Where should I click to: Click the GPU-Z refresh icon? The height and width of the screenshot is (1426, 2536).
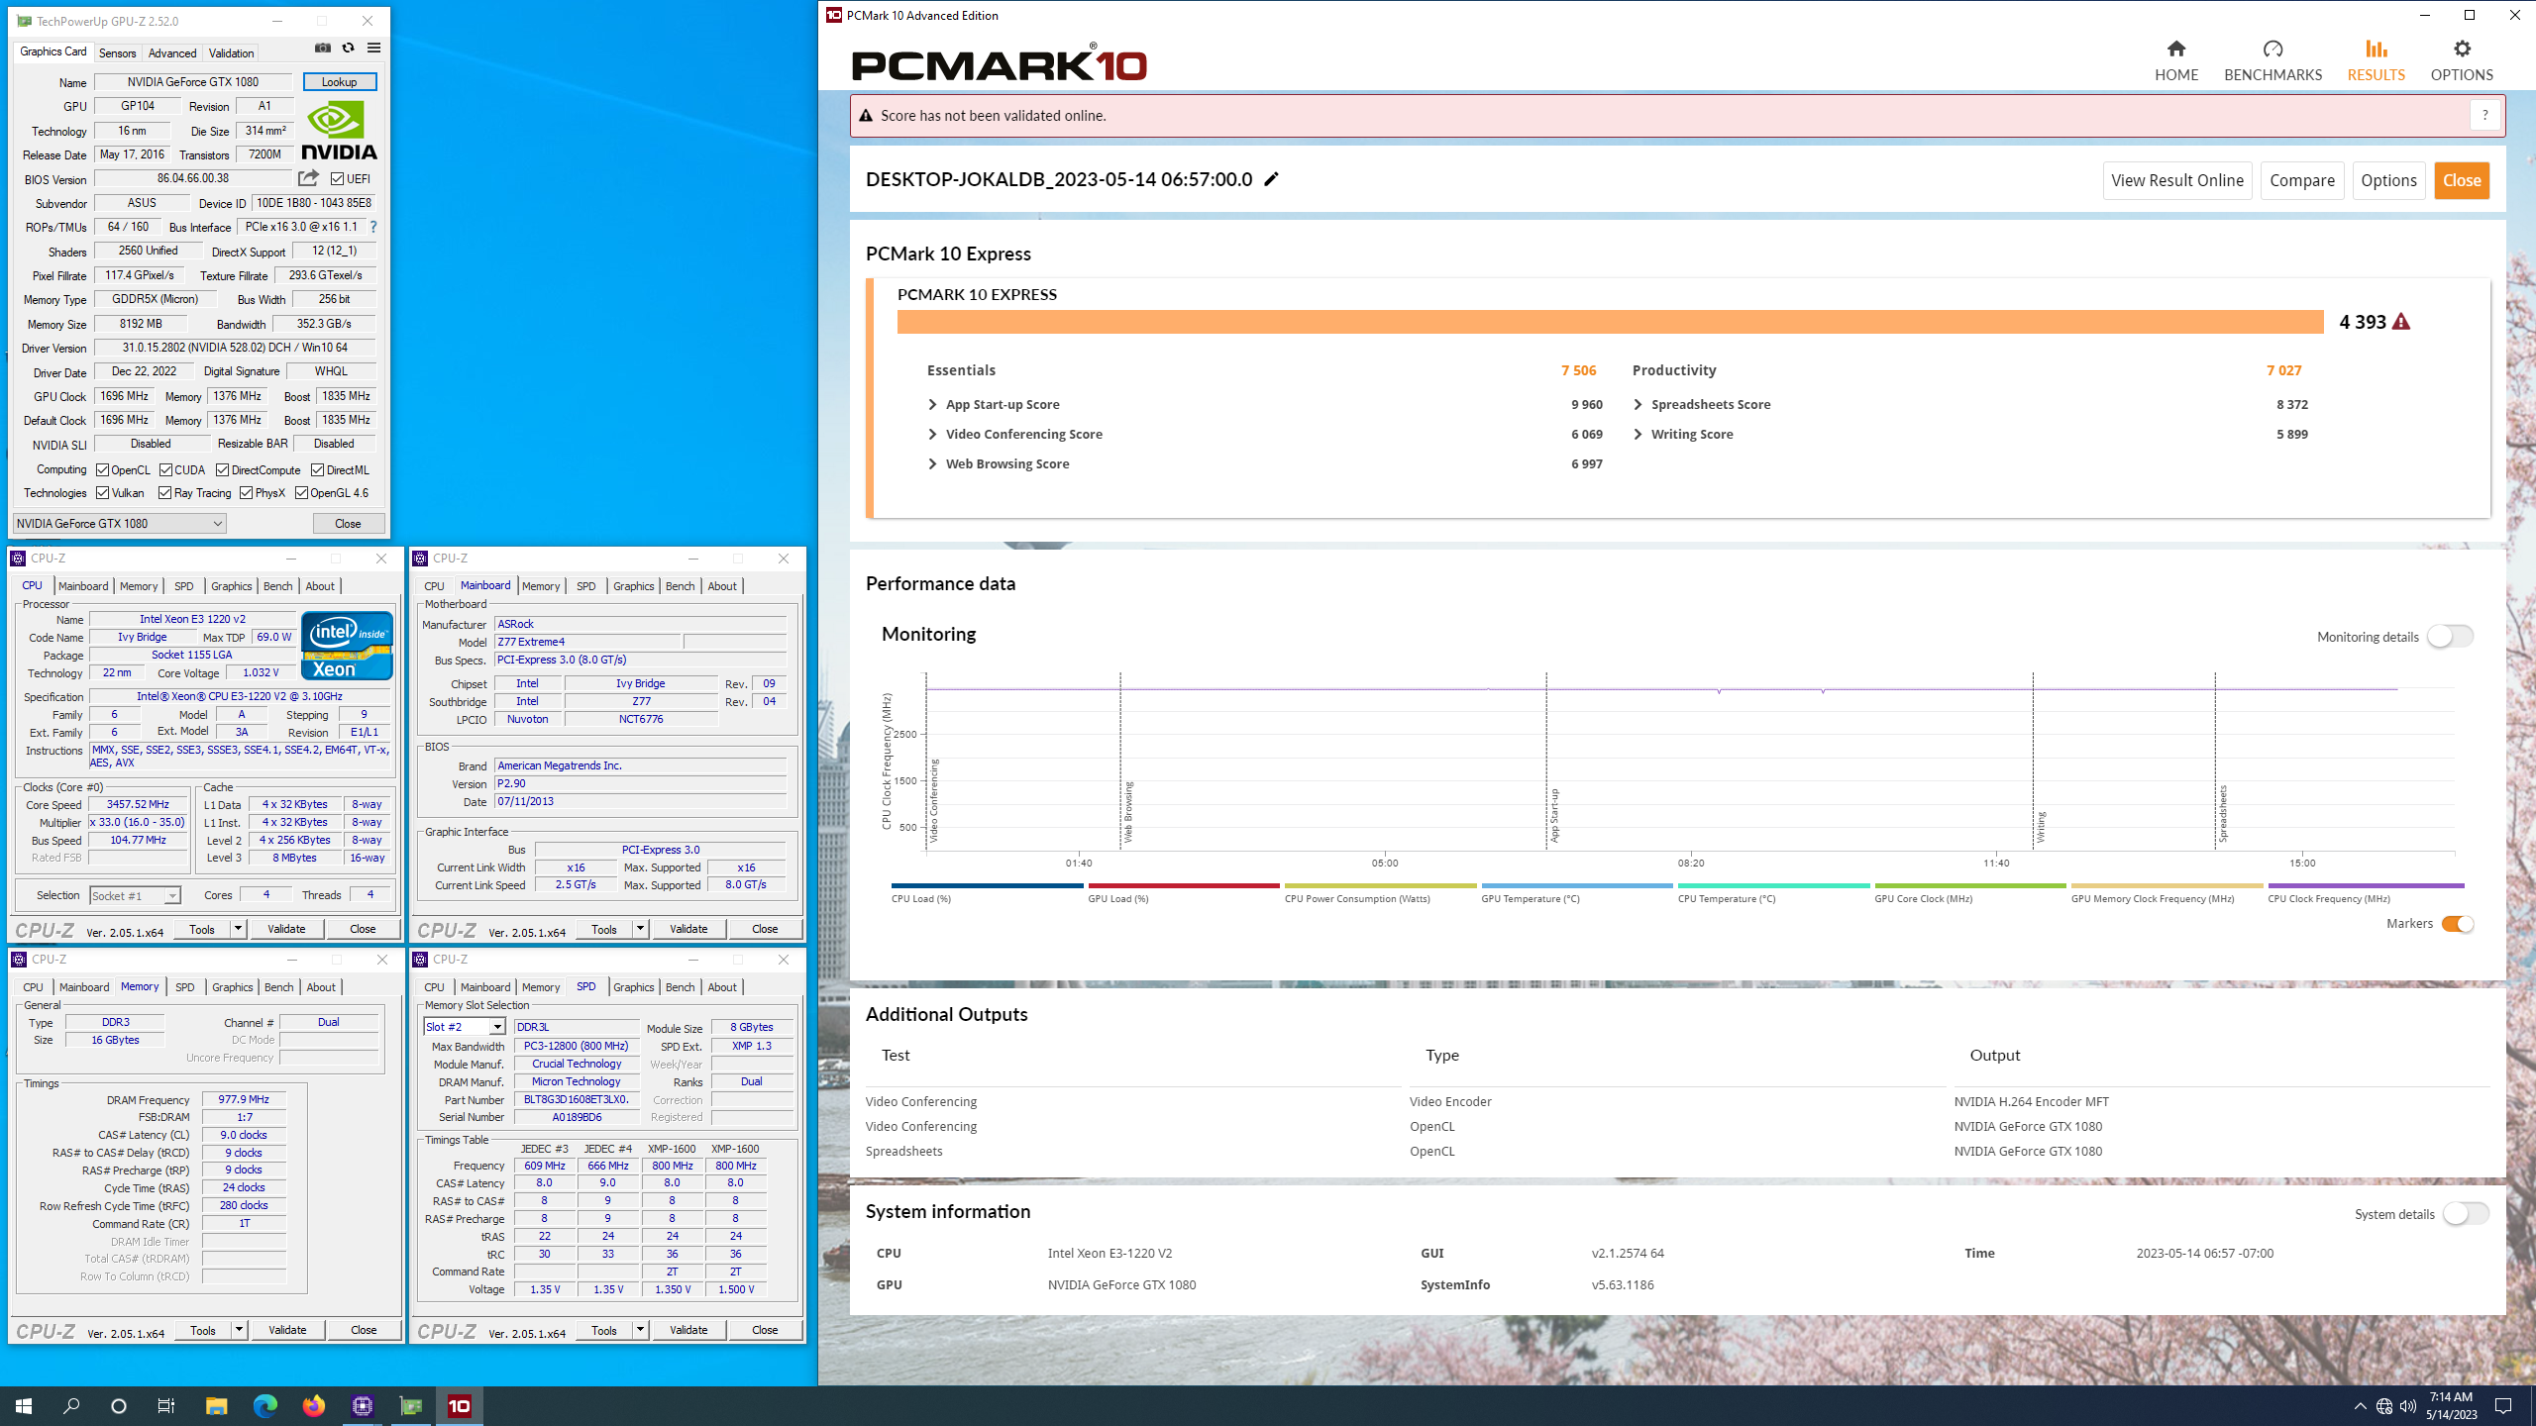click(348, 48)
